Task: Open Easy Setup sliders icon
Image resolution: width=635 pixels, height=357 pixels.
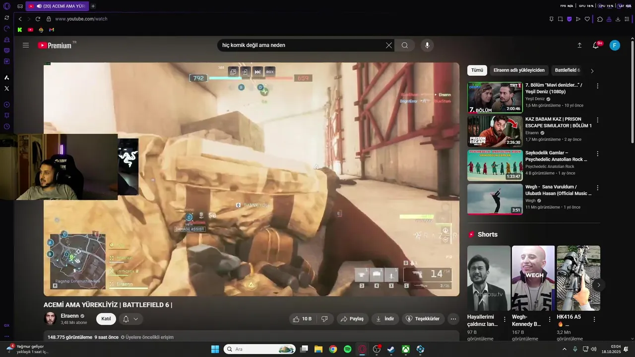Action: point(627,19)
